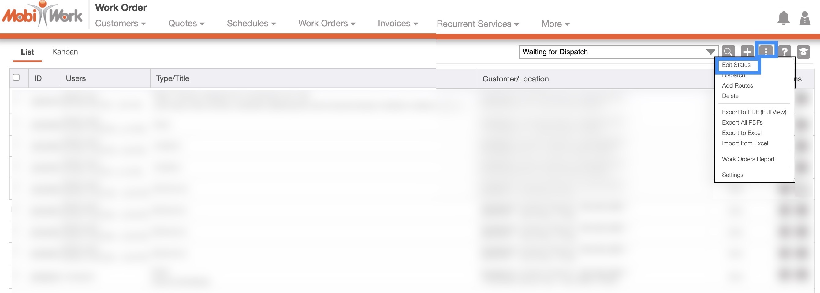Screen dimensions: 820x293
Task: Click the MobiWork logo
Action: click(x=42, y=14)
